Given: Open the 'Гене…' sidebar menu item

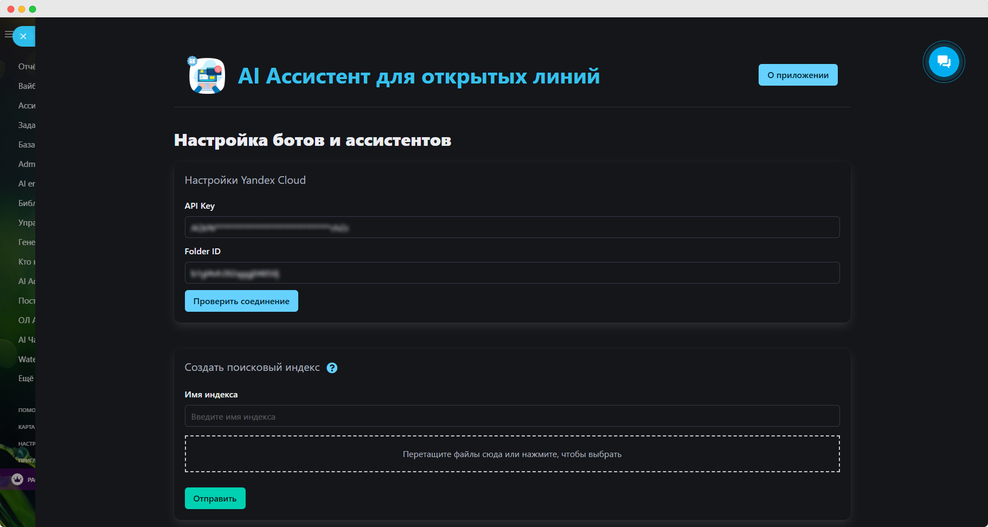Looking at the screenshot, I should (27, 242).
